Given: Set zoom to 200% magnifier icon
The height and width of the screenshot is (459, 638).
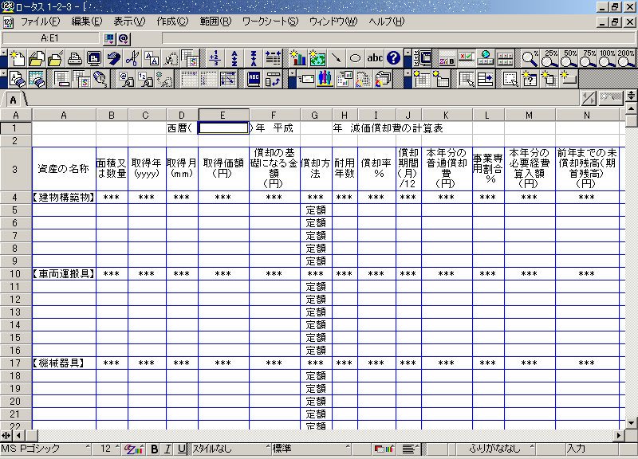Looking at the screenshot, I should (628, 58).
